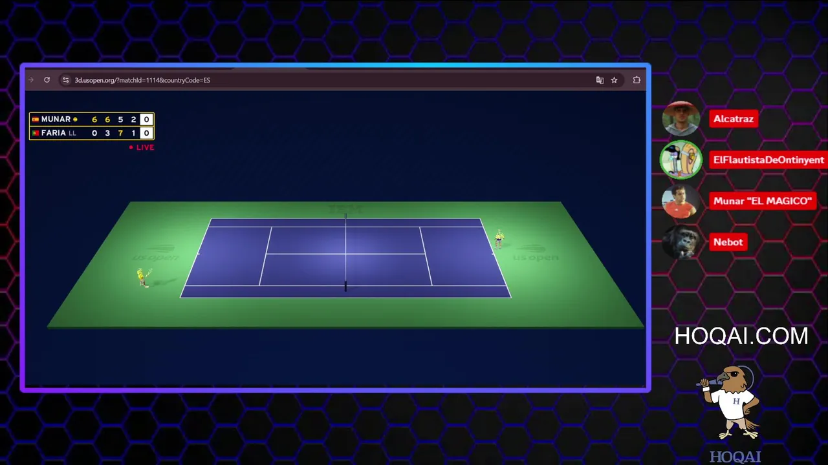Open site information icon beside the URL
828x465 pixels.
coord(65,80)
